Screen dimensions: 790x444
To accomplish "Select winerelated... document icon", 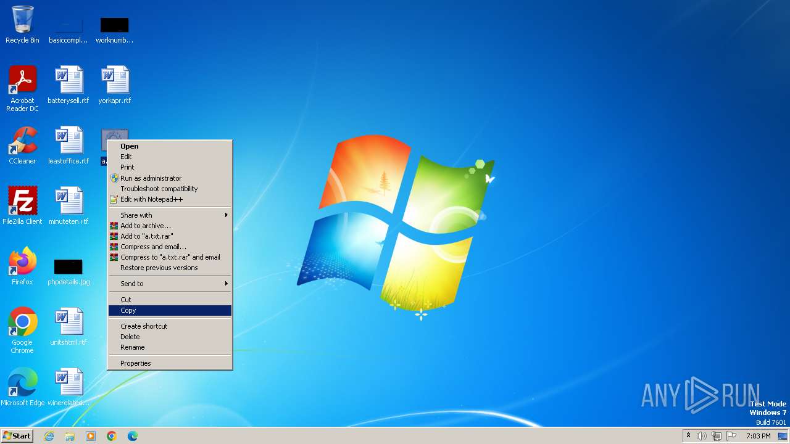I will point(69,387).
